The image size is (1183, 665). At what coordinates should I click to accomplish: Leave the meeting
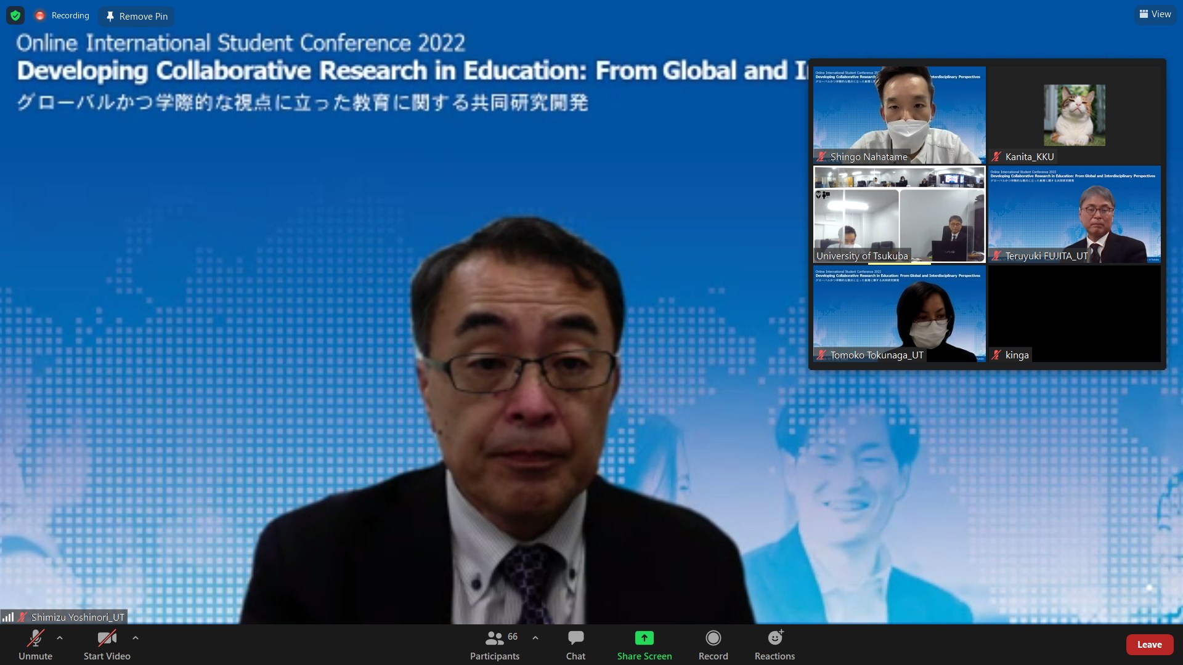click(1149, 644)
